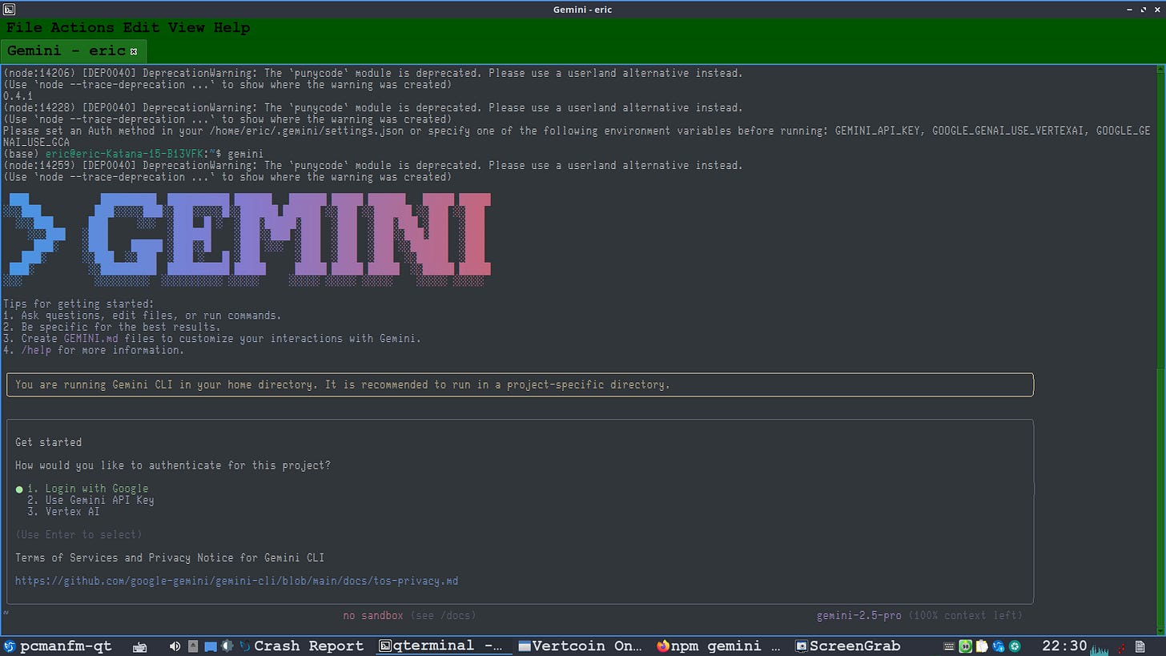The image size is (1166, 656).
Task: Select Login with Google option
Action: click(x=88, y=489)
